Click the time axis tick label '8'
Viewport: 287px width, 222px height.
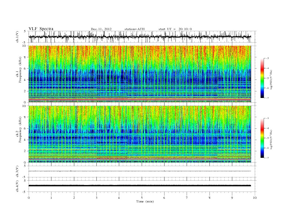209,198
